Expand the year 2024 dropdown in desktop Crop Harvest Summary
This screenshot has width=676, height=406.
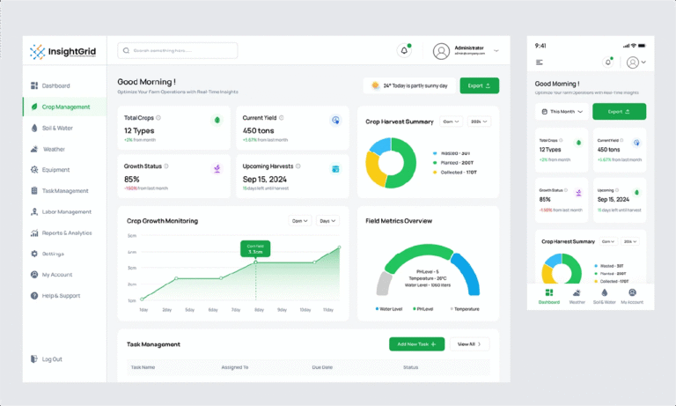pyautogui.click(x=479, y=122)
